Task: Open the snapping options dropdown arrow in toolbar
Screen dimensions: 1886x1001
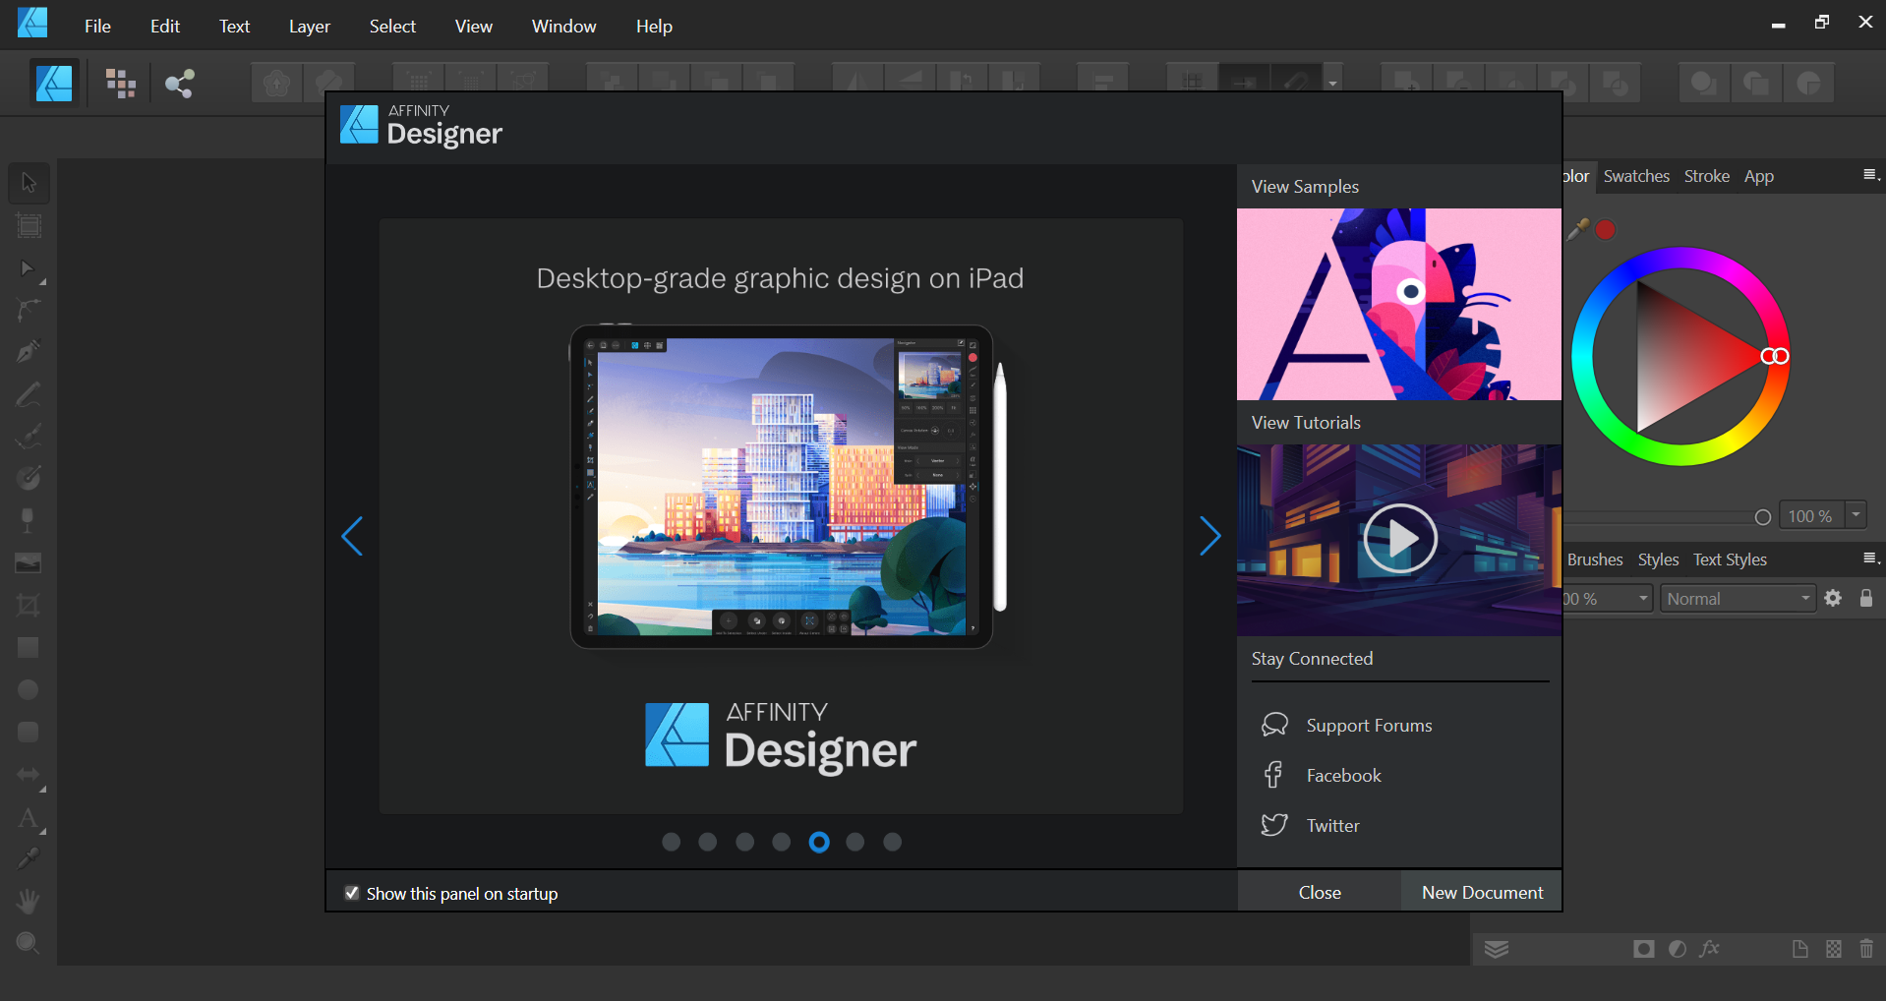Action: 1333,84
